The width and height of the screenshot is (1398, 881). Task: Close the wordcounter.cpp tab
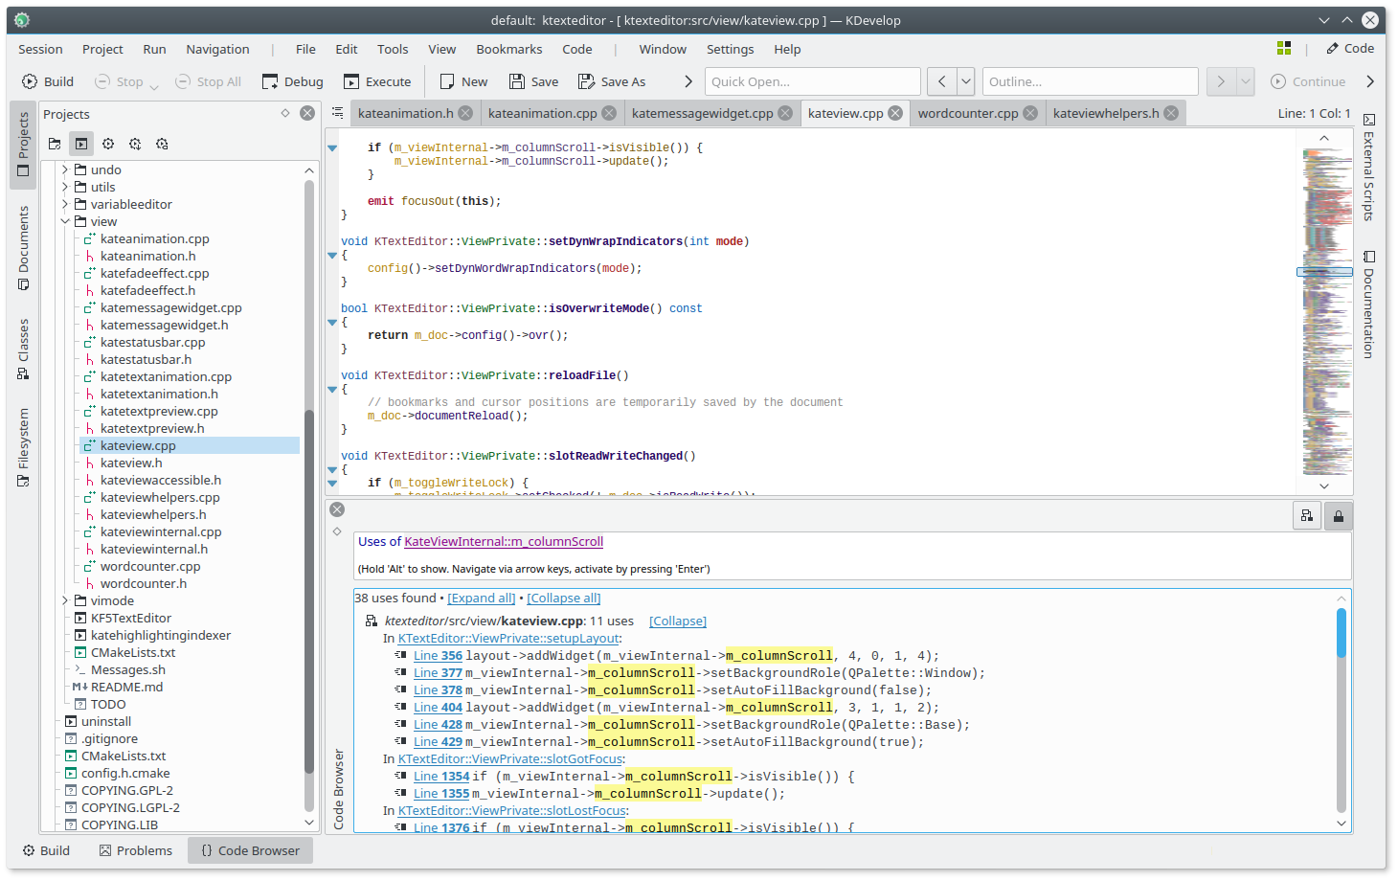pyautogui.click(x=1030, y=113)
